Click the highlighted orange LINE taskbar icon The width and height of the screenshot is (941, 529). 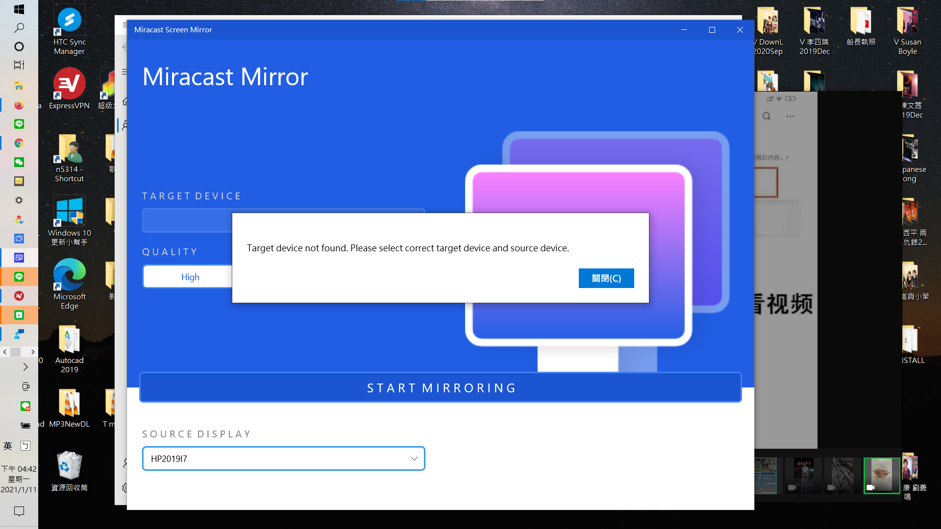(x=19, y=277)
